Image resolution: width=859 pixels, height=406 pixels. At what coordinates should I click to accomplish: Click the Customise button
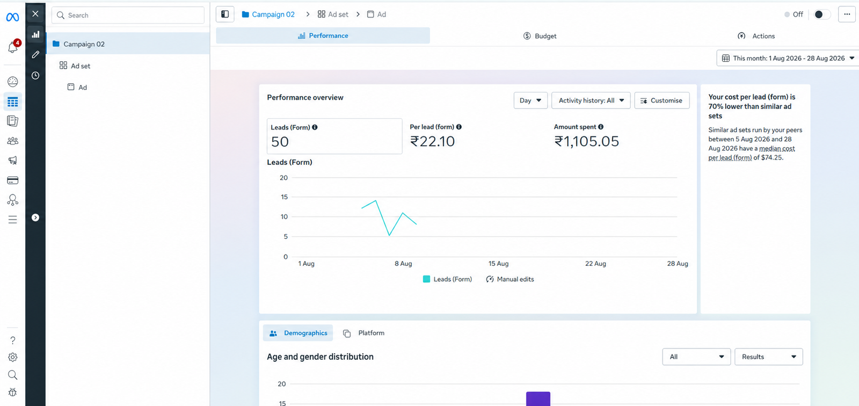662,100
